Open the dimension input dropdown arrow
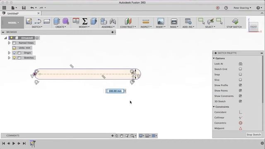This screenshot has width=265, height=149. 125,91
